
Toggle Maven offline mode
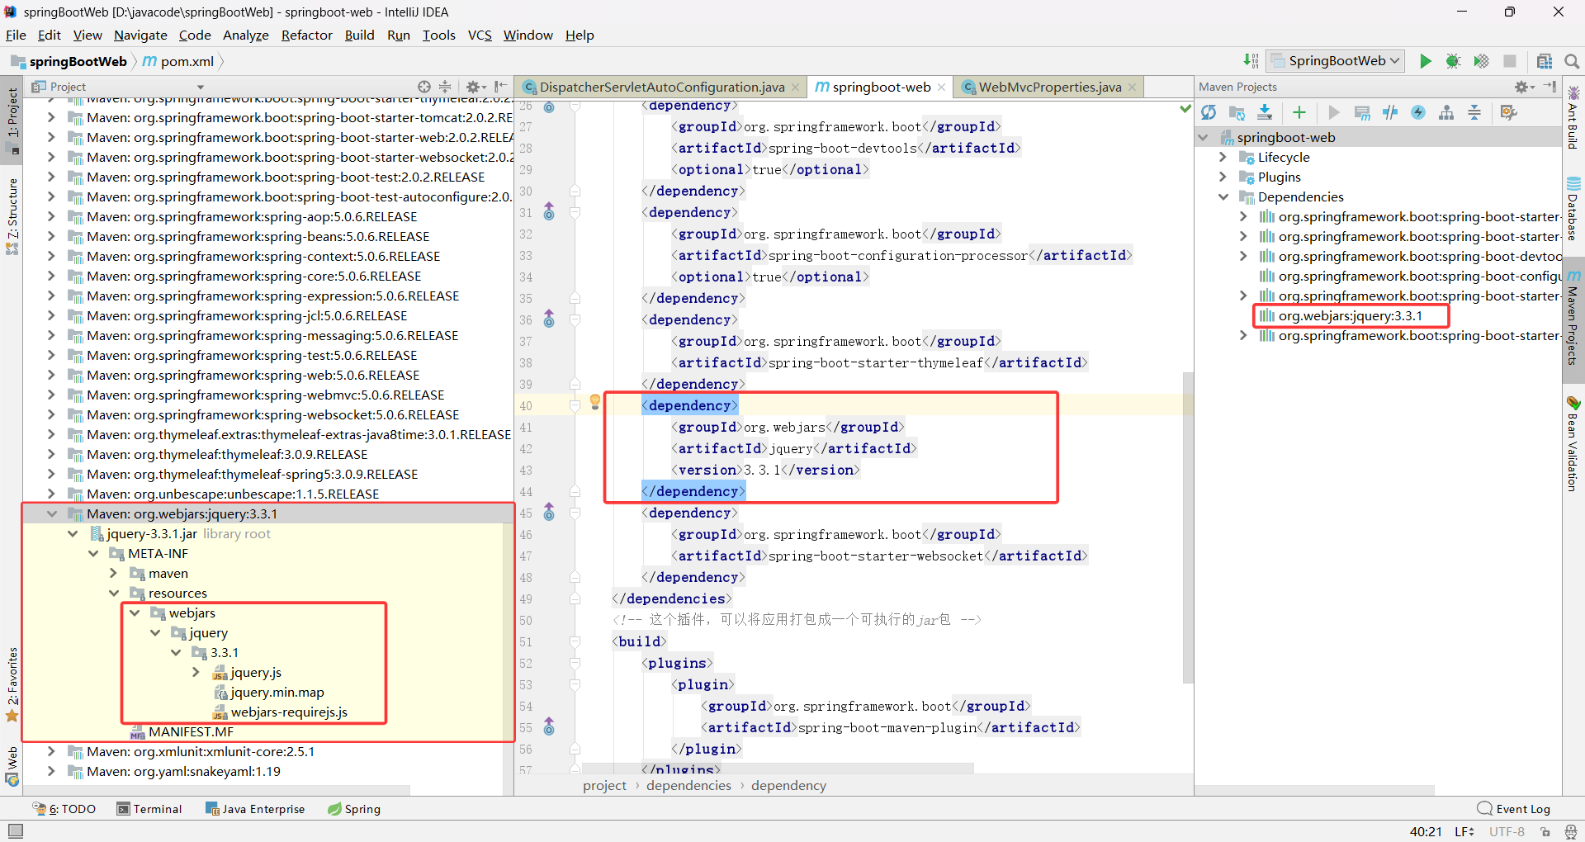click(x=1390, y=112)
